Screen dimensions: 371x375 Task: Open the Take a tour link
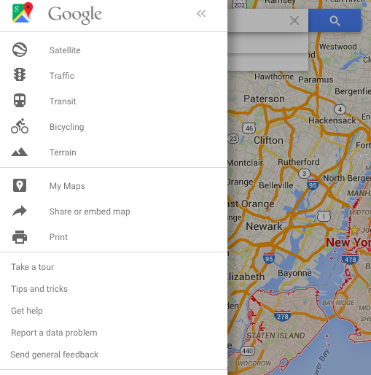33,267
